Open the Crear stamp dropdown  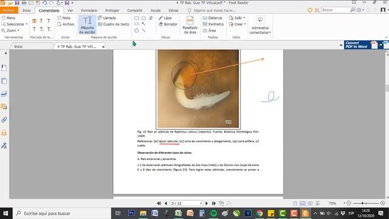coord(245,24)
